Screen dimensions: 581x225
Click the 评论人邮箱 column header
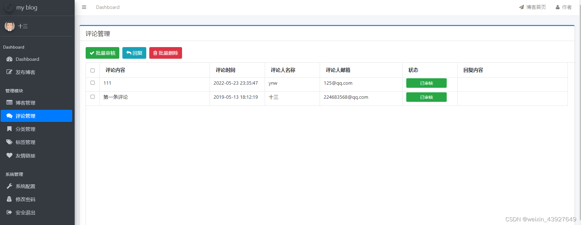338,70
